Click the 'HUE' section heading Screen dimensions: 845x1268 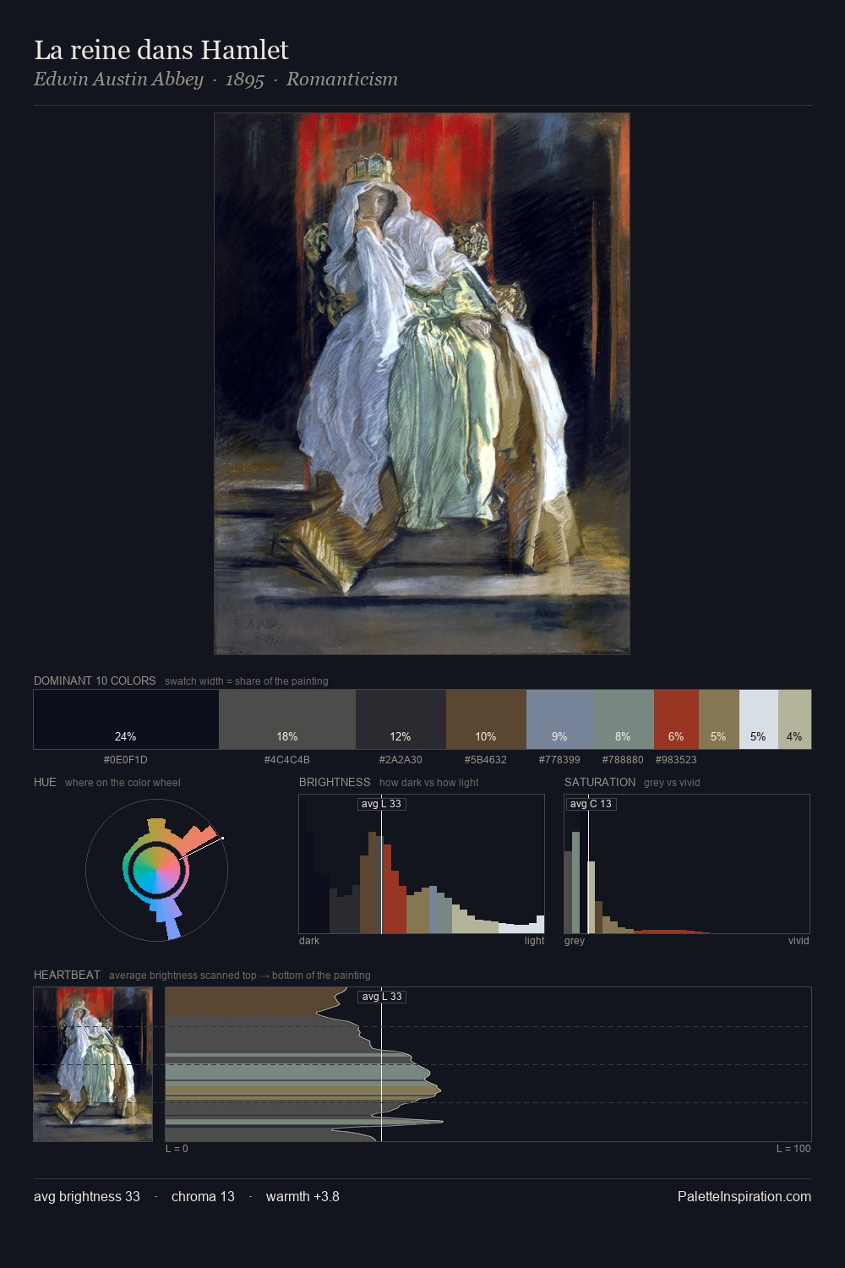click(45, 782)
